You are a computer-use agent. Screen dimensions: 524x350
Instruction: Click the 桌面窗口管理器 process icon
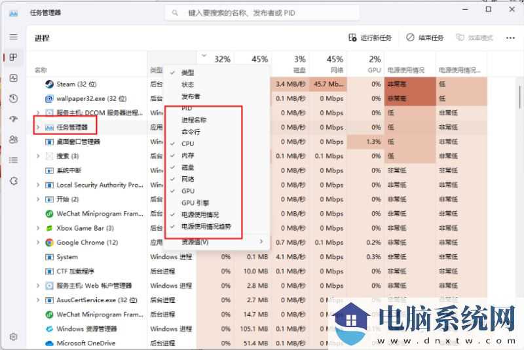(49, 142)
